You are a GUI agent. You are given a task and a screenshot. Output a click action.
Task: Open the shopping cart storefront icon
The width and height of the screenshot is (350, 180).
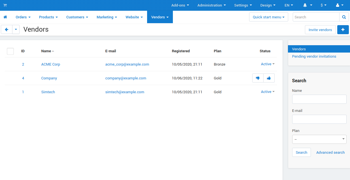click(x=5, y=5)
